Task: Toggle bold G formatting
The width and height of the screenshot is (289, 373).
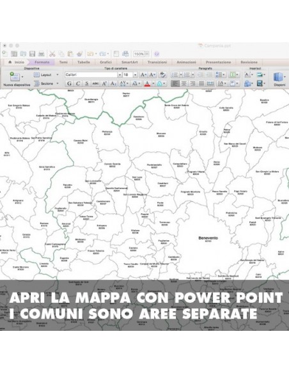Action: tap(69, 84)
